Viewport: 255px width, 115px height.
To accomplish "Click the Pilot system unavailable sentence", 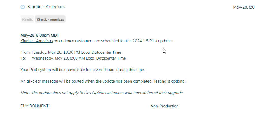I will click(83, 70).
